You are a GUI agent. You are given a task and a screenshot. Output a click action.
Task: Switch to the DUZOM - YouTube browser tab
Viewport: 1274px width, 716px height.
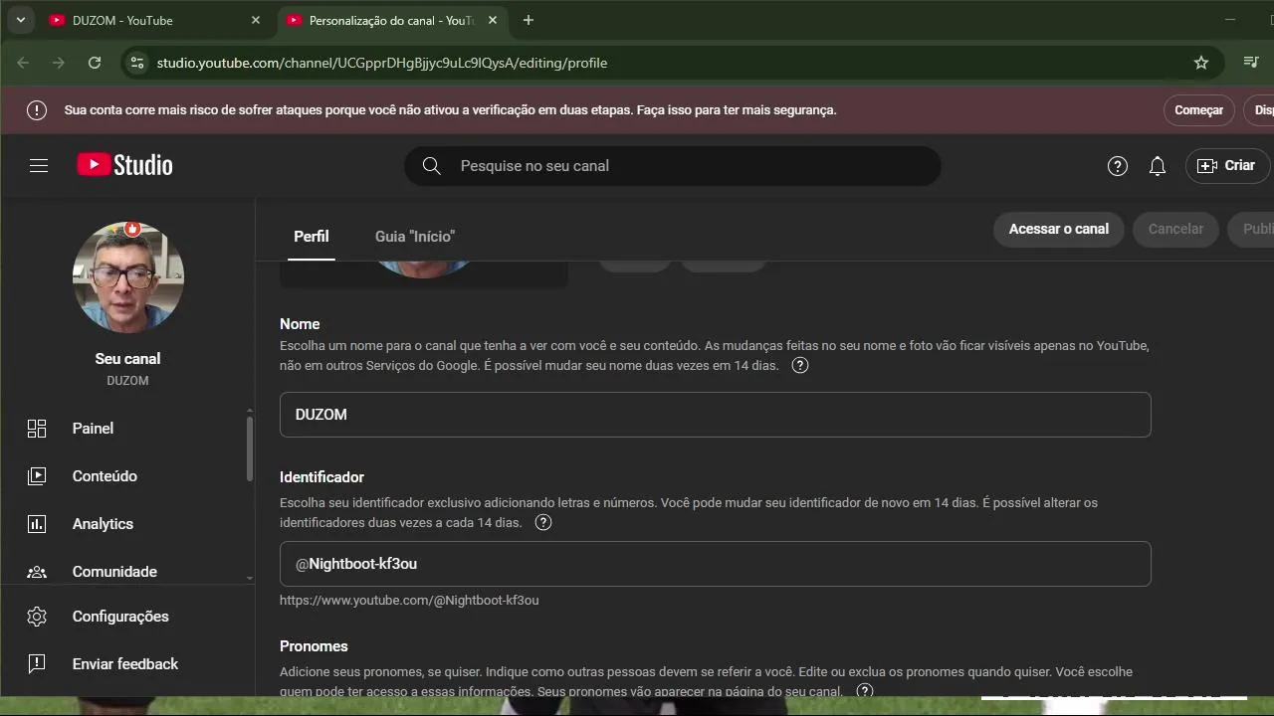(153, 20)
